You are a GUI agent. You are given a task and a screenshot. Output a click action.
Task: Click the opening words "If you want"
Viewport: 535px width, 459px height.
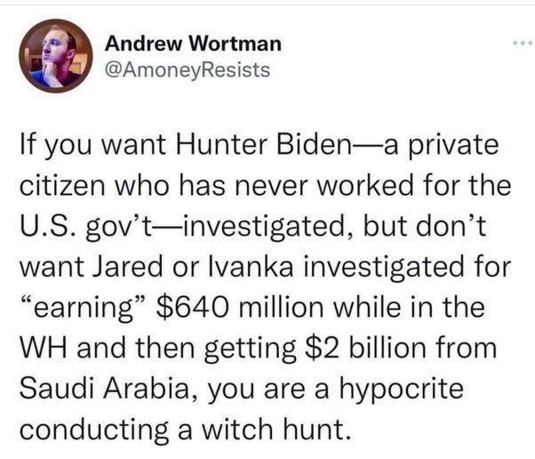click(x=94, y=146)
